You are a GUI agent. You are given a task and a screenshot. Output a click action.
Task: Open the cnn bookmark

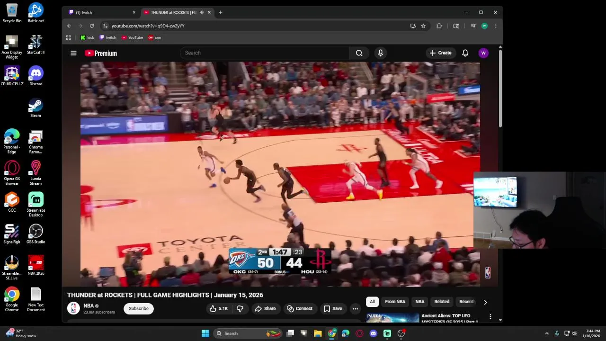tap(155, 37)
